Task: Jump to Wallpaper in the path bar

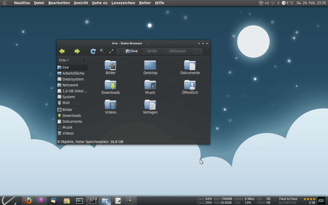Action: point(177,51)
